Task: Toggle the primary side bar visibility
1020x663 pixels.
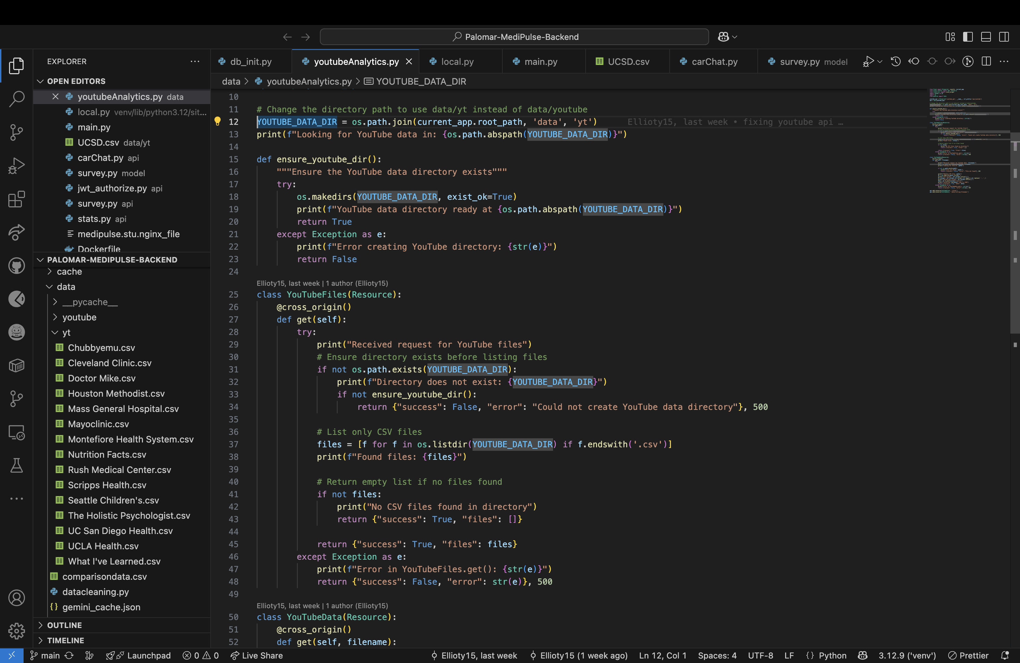Action: point(968,37)
